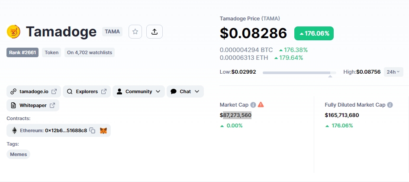Click Fully Diluted Market Cap info icon

[390, 105]
